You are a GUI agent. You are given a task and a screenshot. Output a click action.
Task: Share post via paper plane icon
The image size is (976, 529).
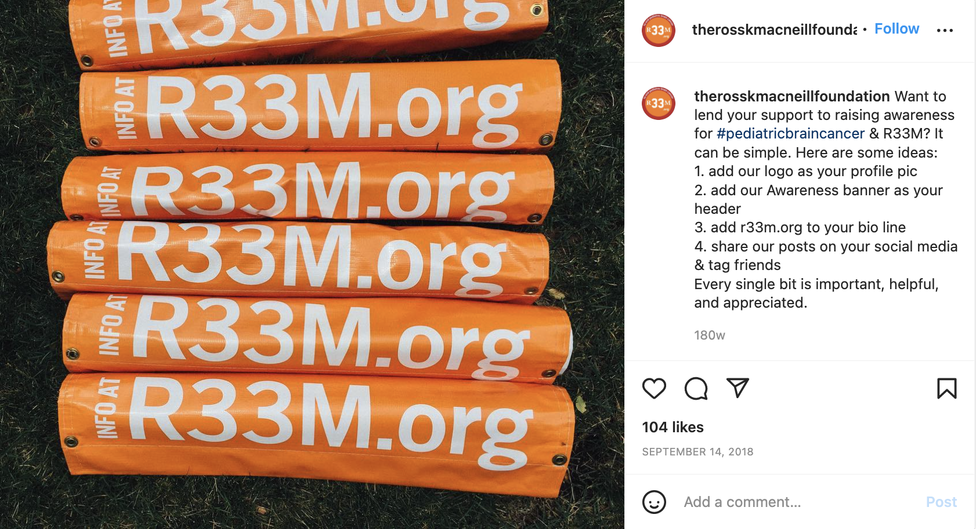(738, 388)
